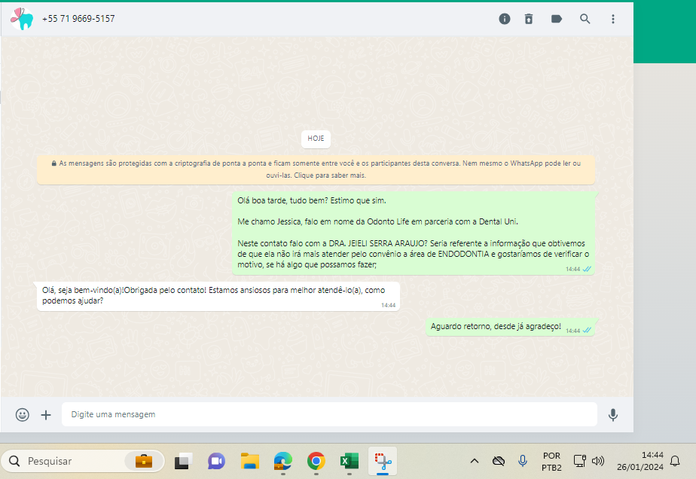
Task: Open Snipping Tool from taskbar
Action: click(383, 461)
